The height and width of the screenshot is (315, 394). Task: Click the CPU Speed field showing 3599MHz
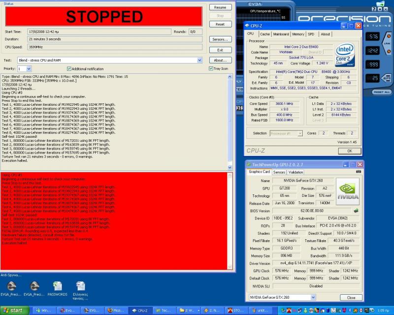tap(115, 47)
